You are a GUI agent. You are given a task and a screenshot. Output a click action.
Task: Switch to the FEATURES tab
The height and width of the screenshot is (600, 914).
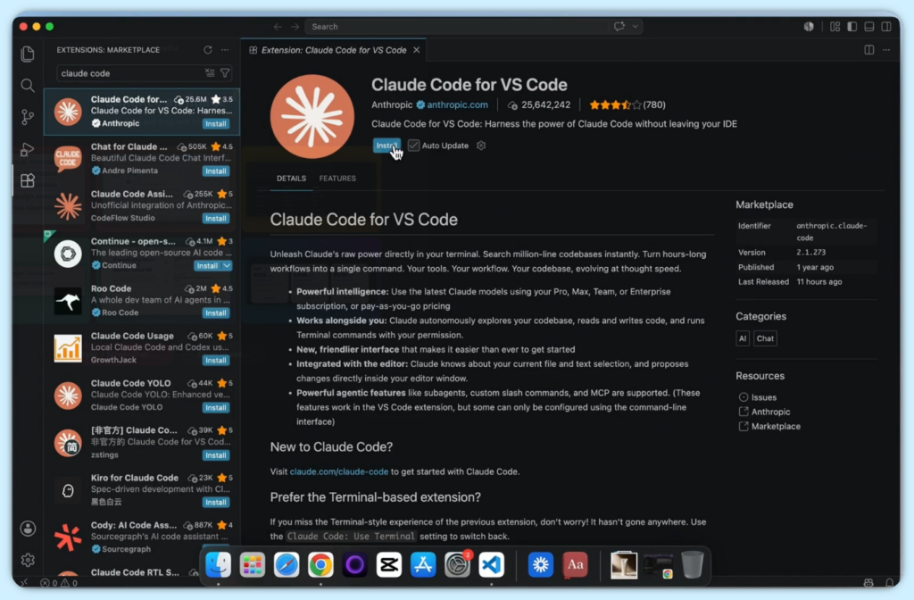pos(337,179)
